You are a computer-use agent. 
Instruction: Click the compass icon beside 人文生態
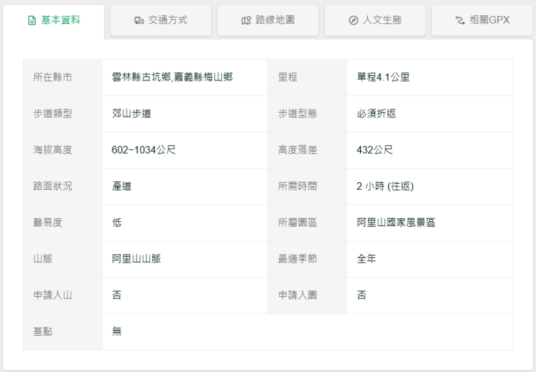353,21
